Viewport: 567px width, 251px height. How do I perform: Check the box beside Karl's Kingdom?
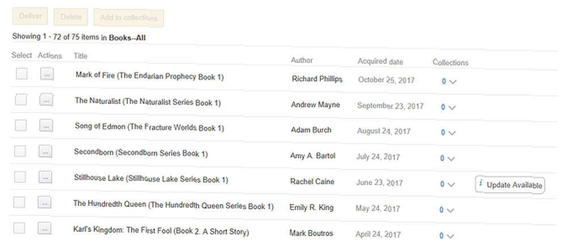[x=19, y=228]
